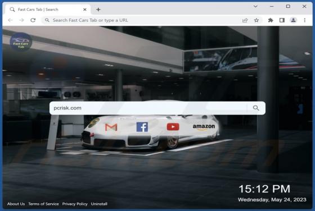Expand the tab search chevron dropdown
315x211 pixels.
pyautogui.click(x=255, y=6)
